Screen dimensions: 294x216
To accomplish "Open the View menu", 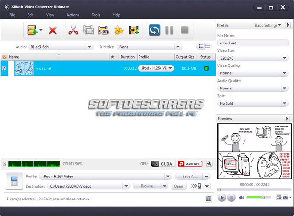I will coord(50,15).
